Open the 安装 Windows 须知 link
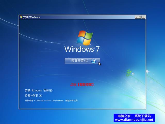This screenshot has height=124, width=165. click(x=39, y=90)
